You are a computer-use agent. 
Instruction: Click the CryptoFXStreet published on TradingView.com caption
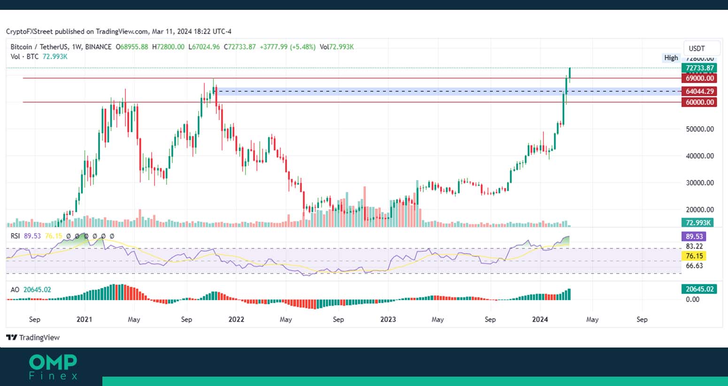click(x=118, y=31)
